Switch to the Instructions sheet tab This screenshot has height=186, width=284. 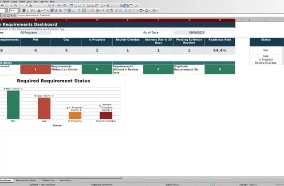(x=65, y=180)
